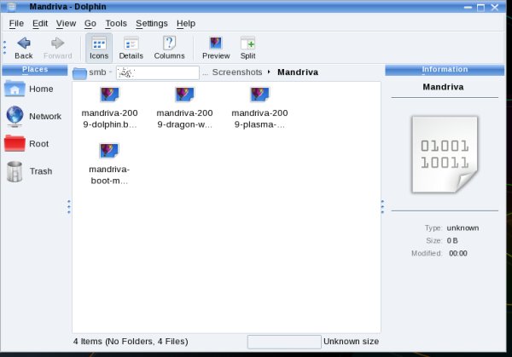This screenshot has width=512, height=357.
Task: Switch to Details view mode
Action: coord(131,47)
